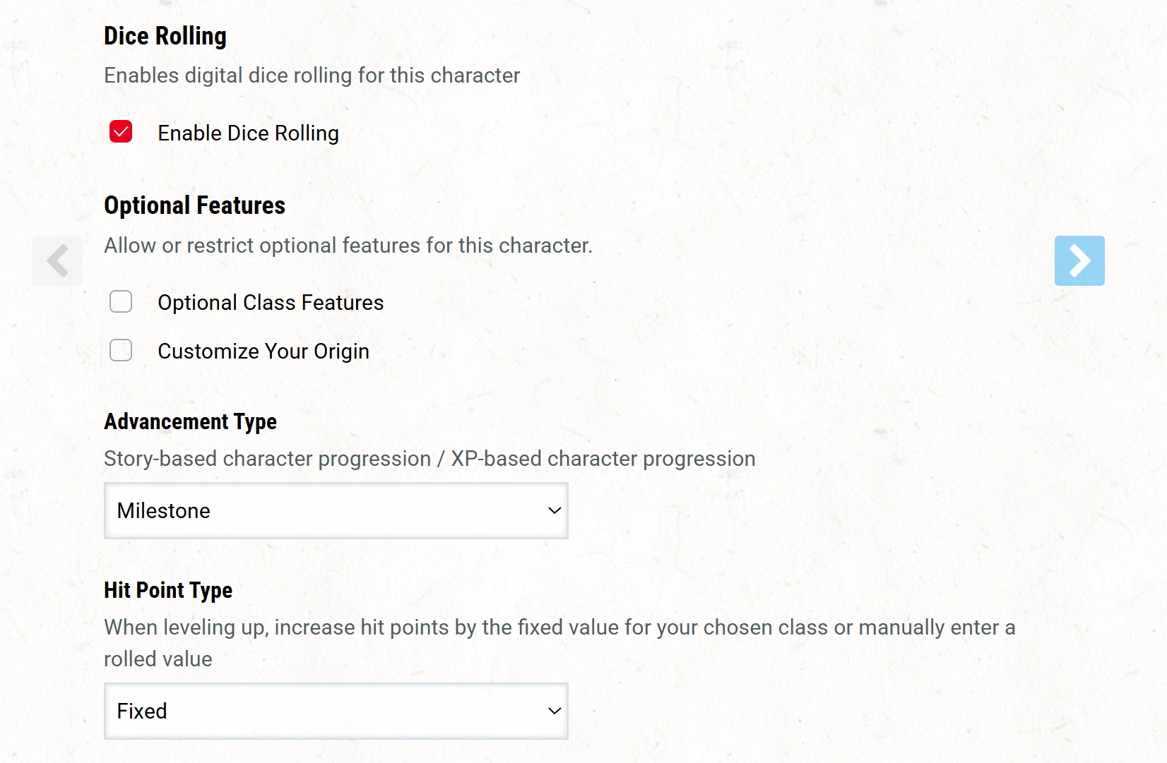Click the Advancement Type section heading
This screenshot has height=763, width=1167.
click(190, 421)
